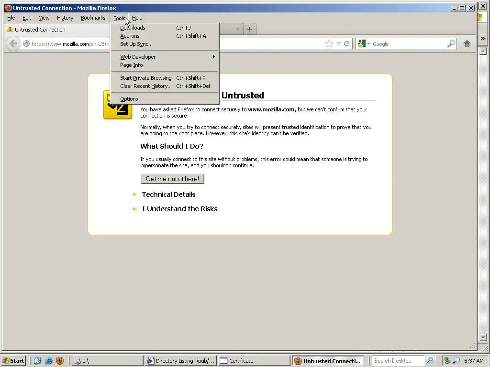This screenshot has height=367, width=490.
Task: Close the background tab with its X
Action: click(237, 29)
